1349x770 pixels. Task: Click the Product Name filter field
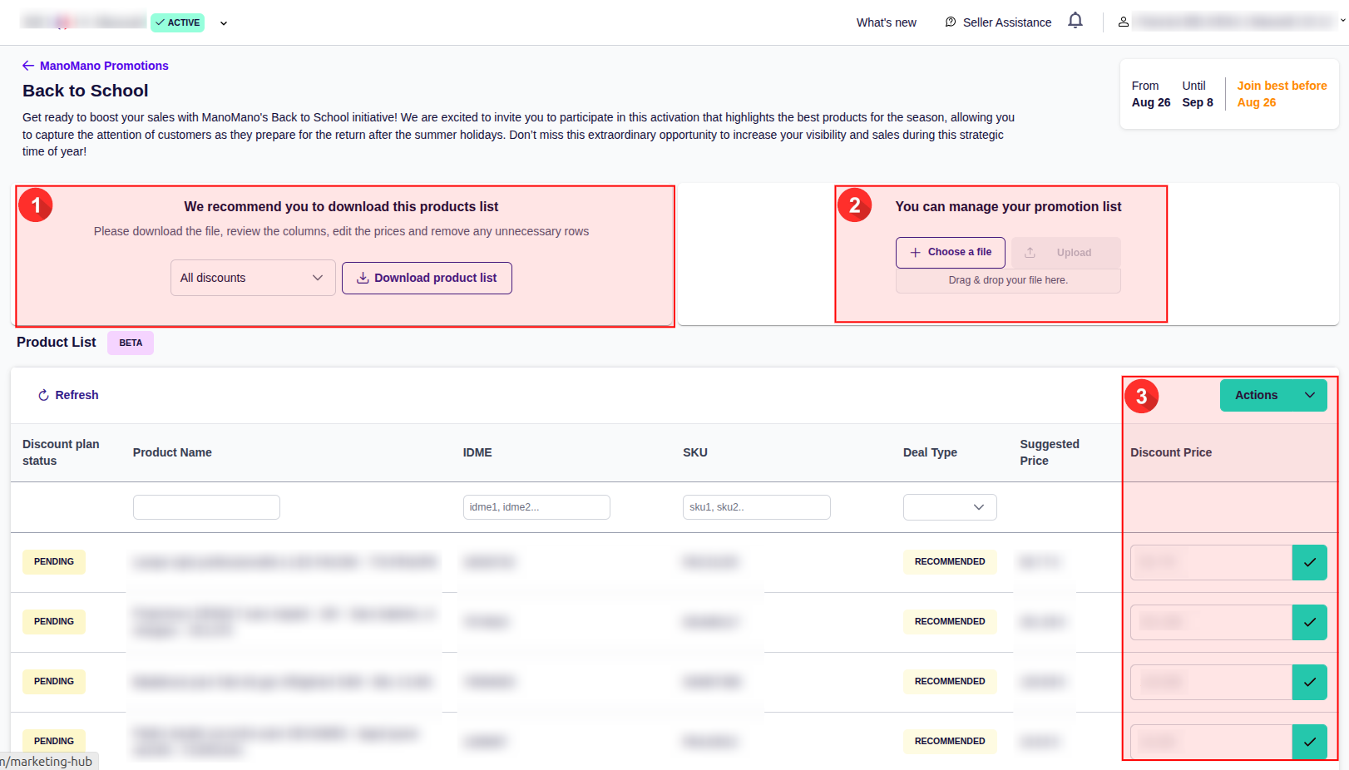click(x=206, y=507)
